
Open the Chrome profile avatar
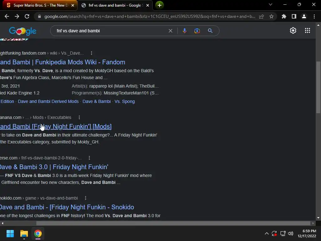tap(304, 16)
